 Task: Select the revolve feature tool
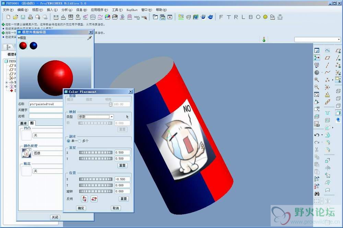[327, 168]
